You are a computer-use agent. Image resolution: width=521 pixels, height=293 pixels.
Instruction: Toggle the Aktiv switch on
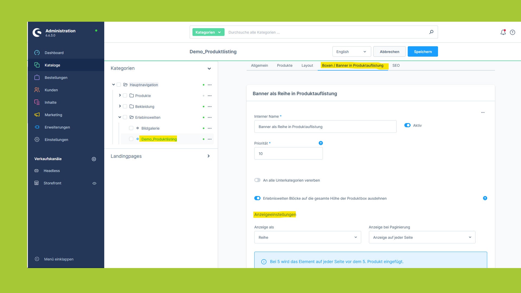(x=407, y=125)
